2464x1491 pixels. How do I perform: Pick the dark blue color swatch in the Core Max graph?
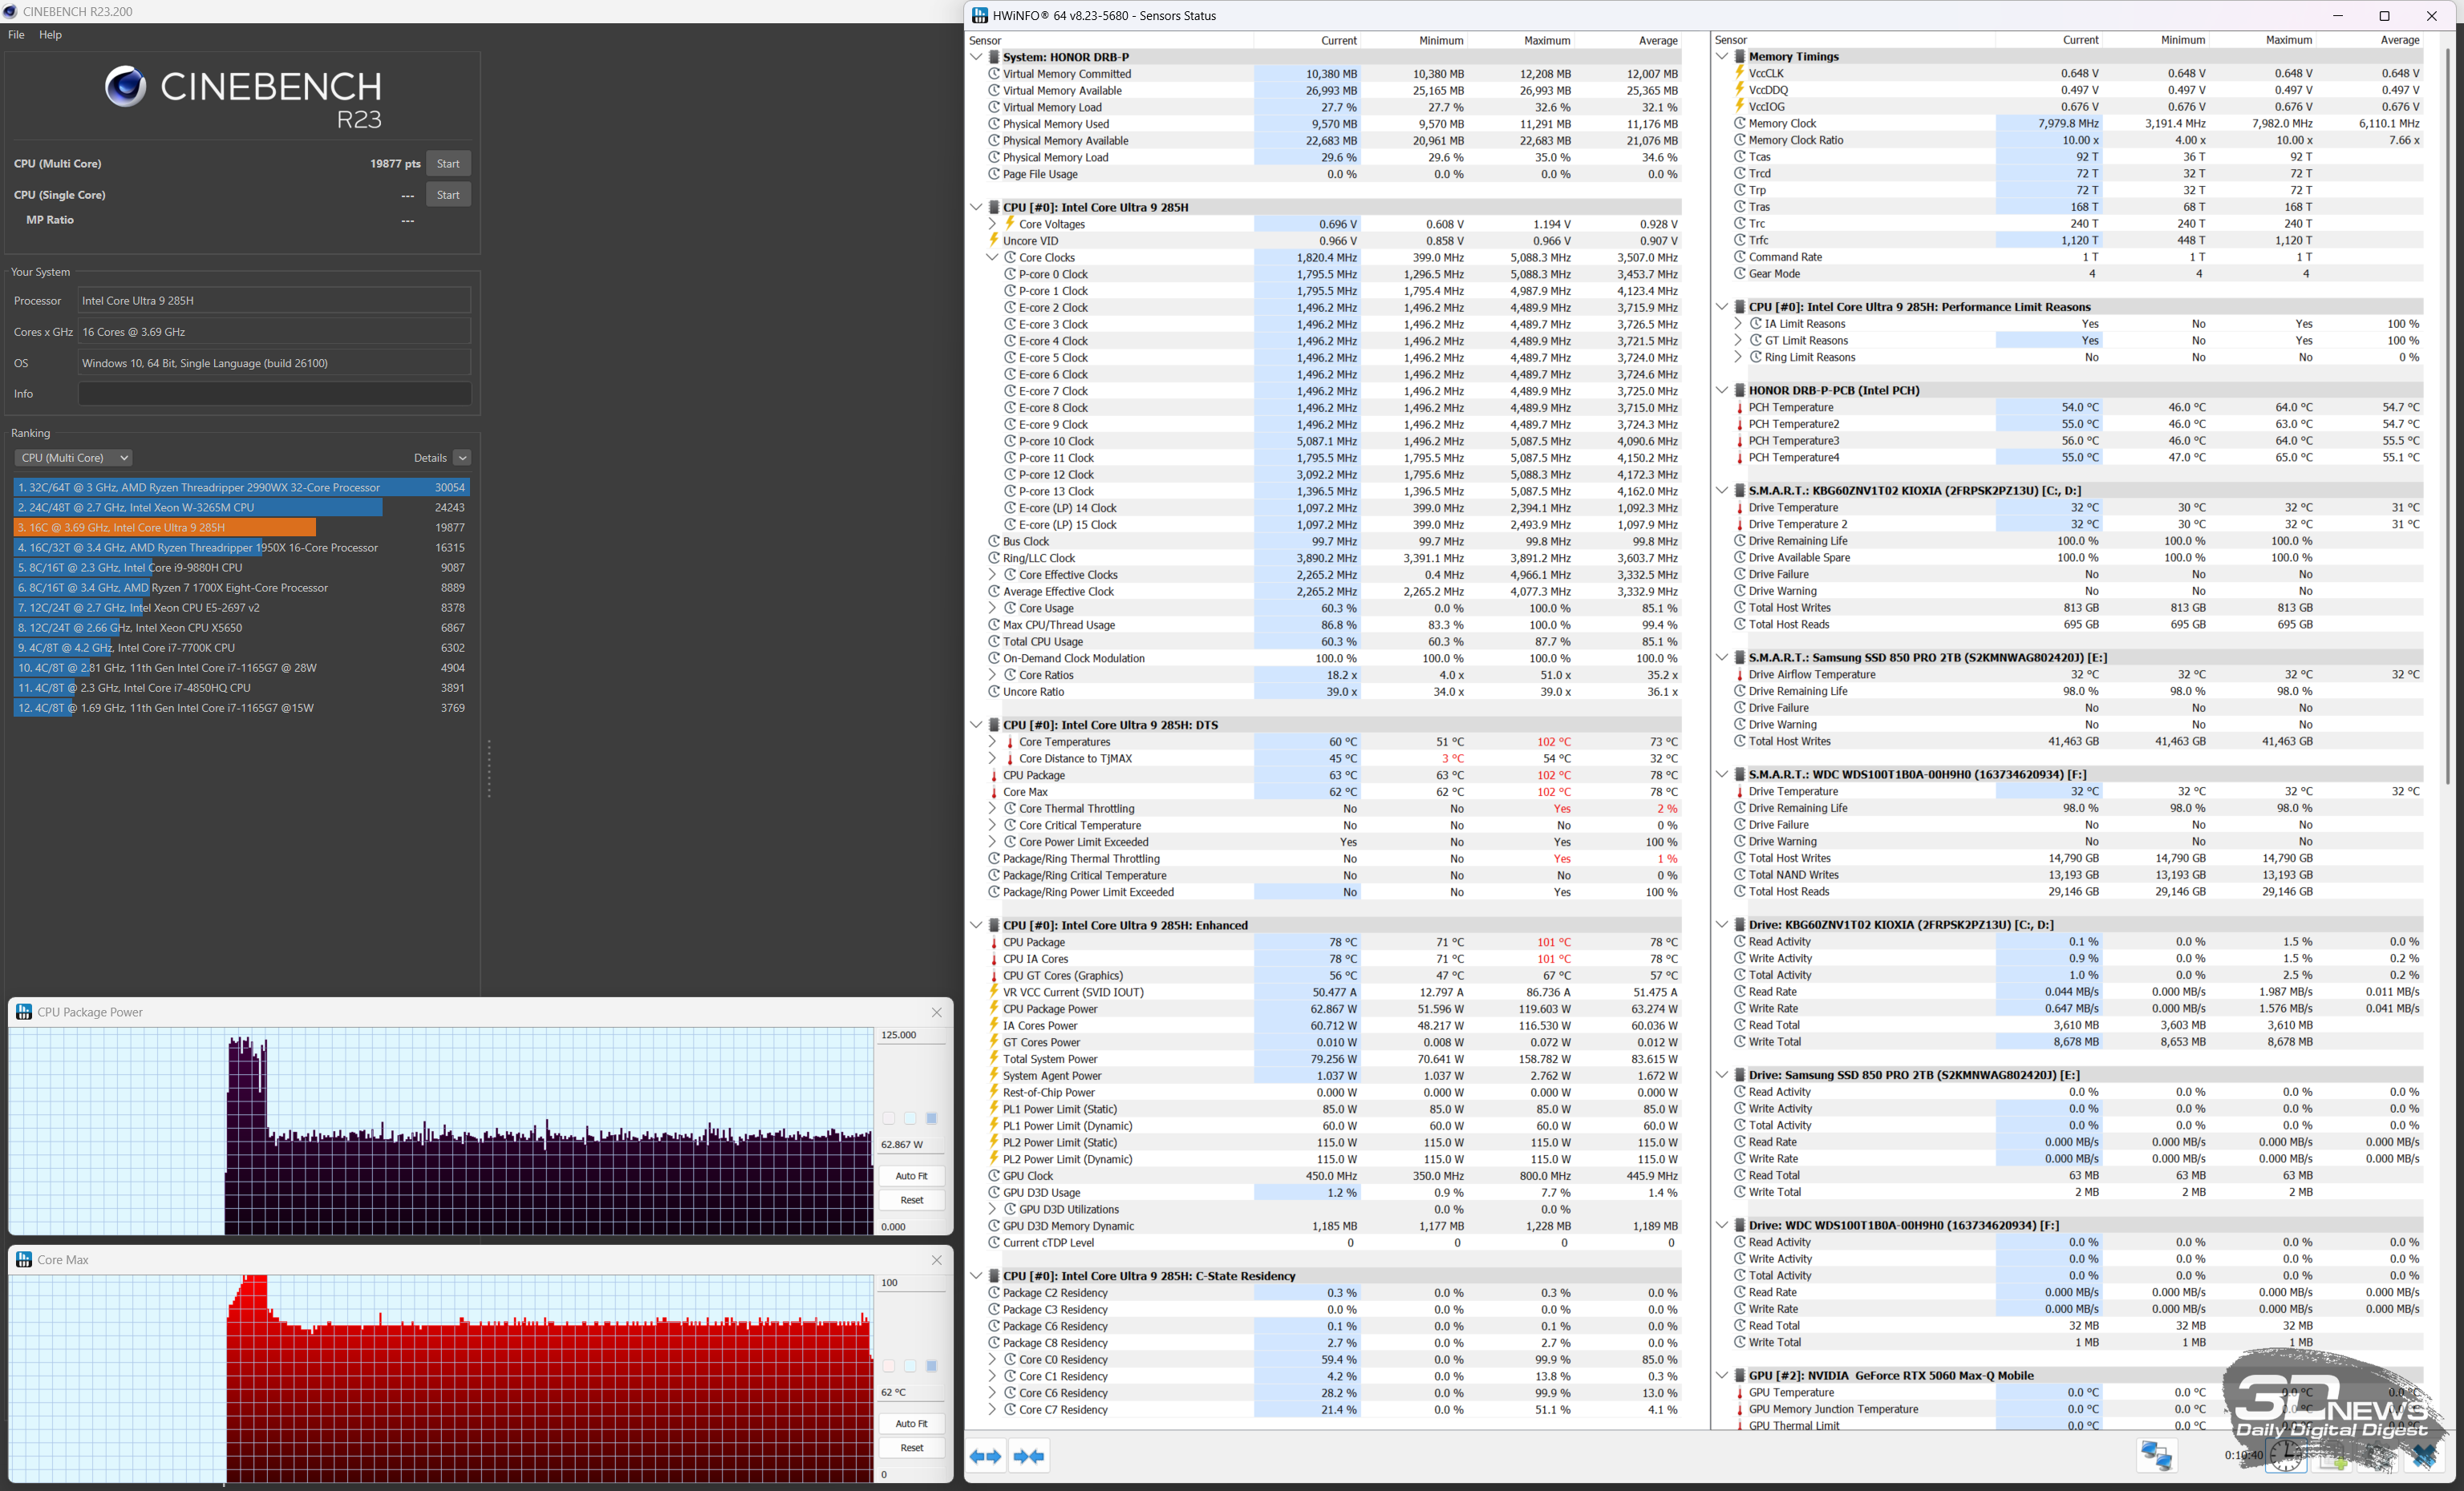(931, 1366)
